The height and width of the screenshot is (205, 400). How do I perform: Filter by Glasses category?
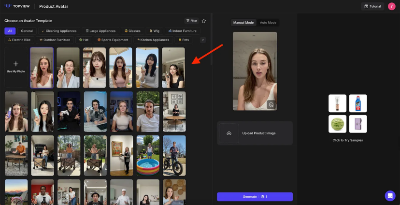click(132, 31)
